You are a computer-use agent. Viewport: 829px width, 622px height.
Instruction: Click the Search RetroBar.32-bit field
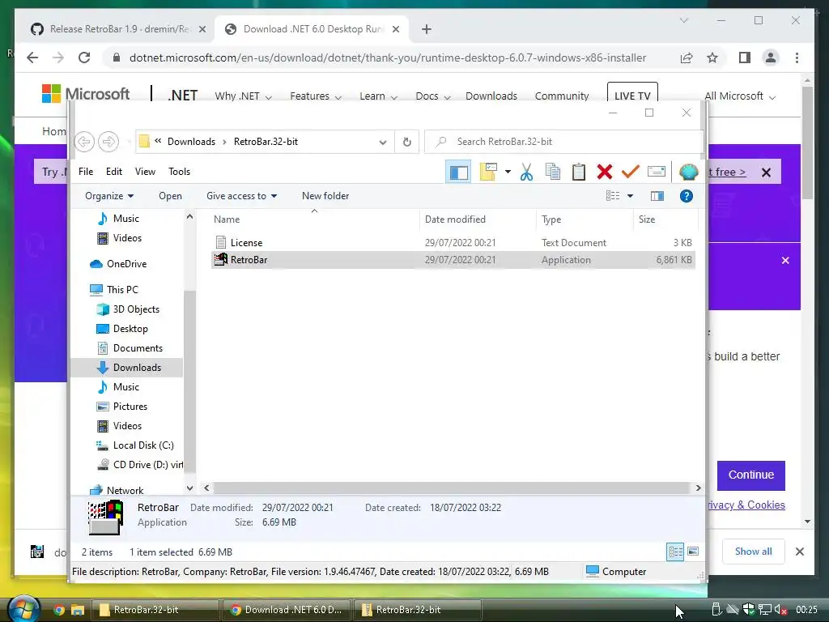click(563, 142)
